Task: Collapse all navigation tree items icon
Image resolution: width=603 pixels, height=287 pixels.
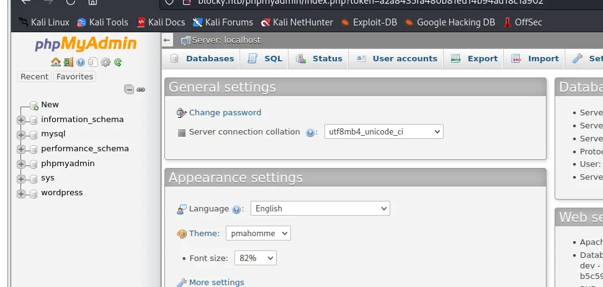Action: pos(129,89)
